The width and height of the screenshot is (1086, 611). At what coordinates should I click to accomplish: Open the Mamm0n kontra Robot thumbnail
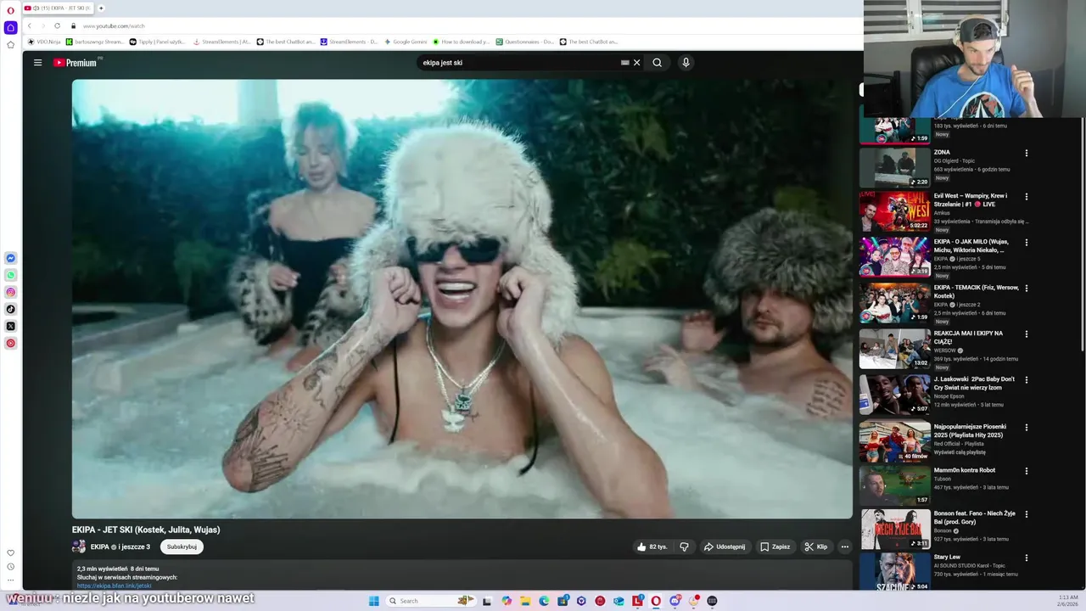(x=894, y=486)
